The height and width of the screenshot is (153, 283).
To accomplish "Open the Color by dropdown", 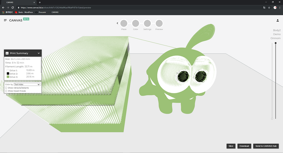I will coord(27,84).
